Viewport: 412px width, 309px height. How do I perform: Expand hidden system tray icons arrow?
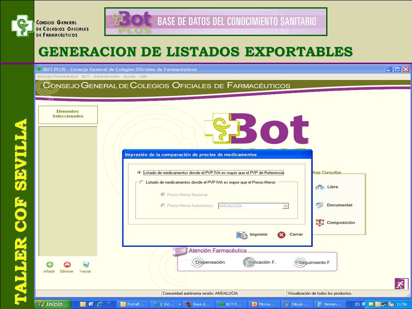[364, 304]
